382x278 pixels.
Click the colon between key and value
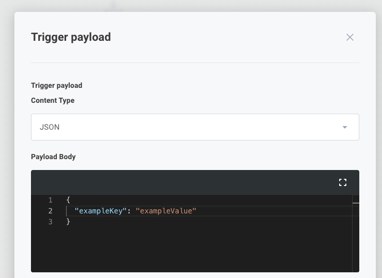(x=129, y=211)
